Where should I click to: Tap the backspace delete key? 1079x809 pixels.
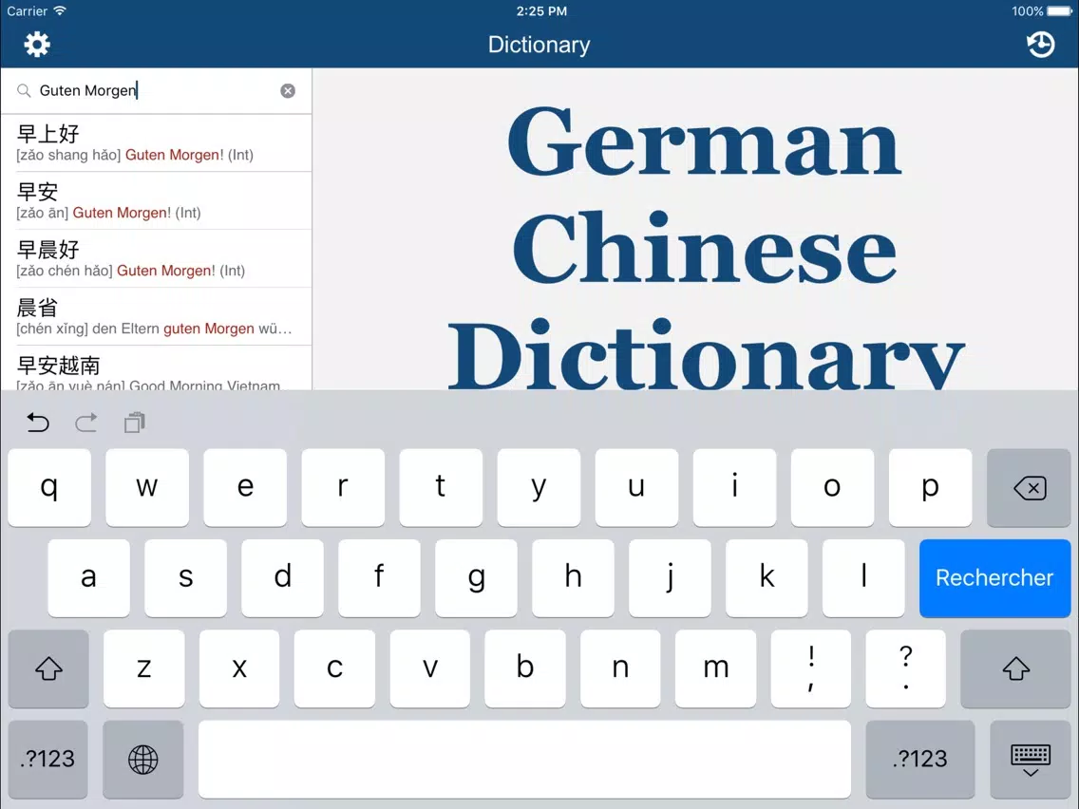click(x=1029, y=488)
